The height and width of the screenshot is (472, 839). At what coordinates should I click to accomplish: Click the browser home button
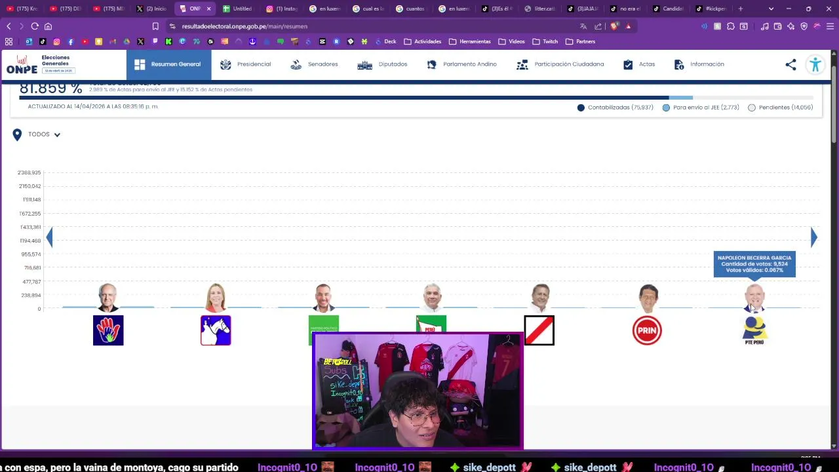[x=48, y=26]
